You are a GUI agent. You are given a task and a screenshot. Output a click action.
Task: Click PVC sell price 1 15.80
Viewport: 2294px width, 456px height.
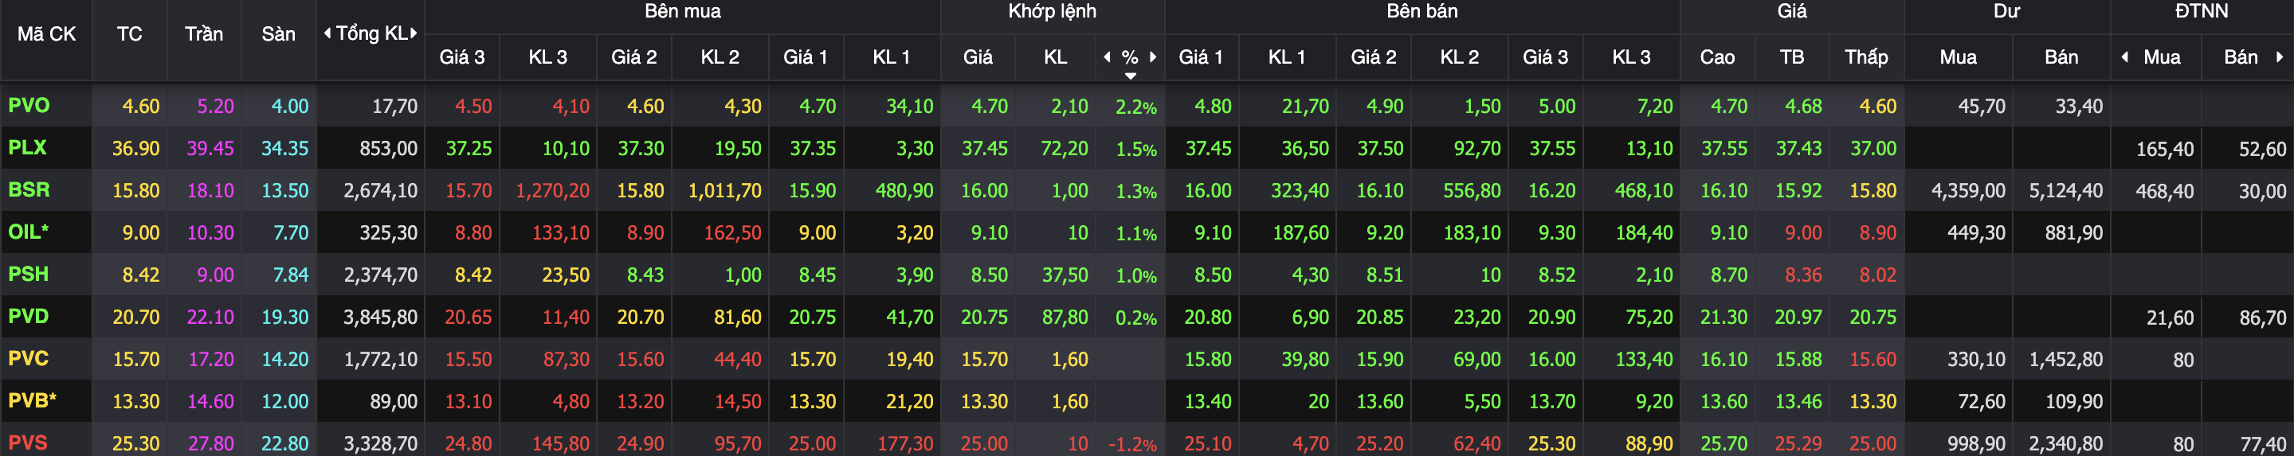coord(1207,360)
